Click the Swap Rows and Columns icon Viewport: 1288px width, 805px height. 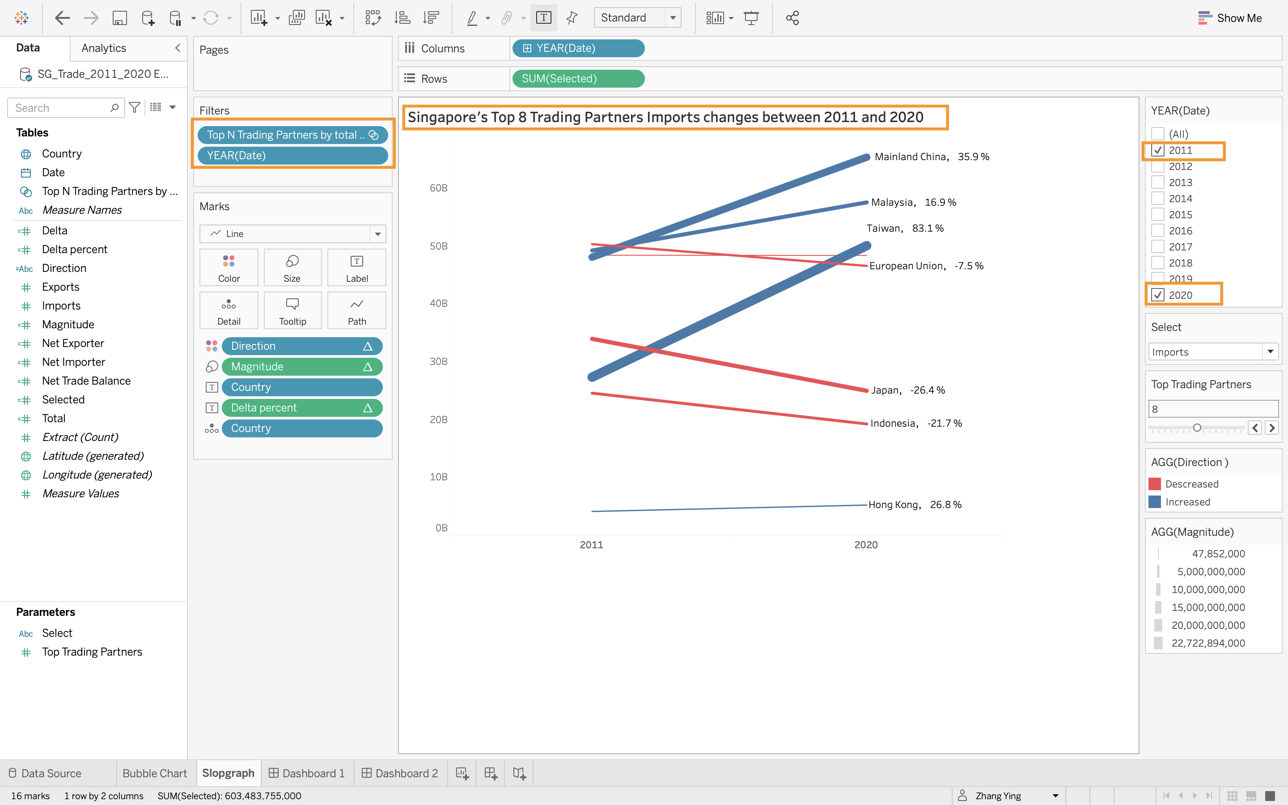tap(373, 18)
